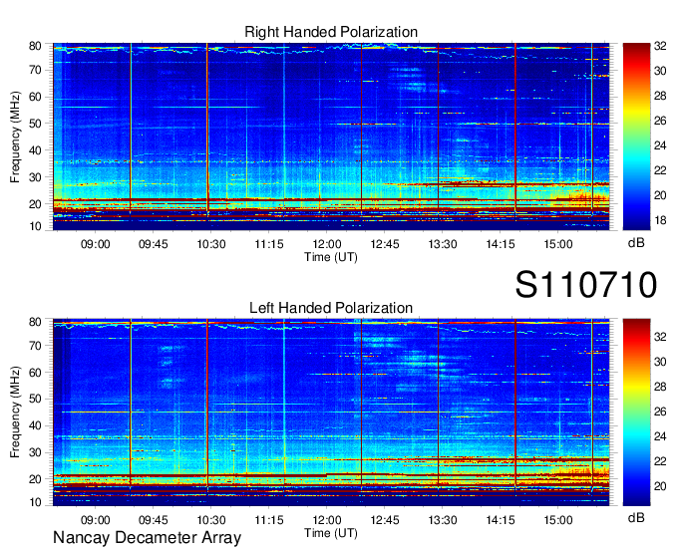This screenshot has width=678, height=550.
Task: Click the 80 MHz tick on top frequency axis
Action: click(35, 46)
